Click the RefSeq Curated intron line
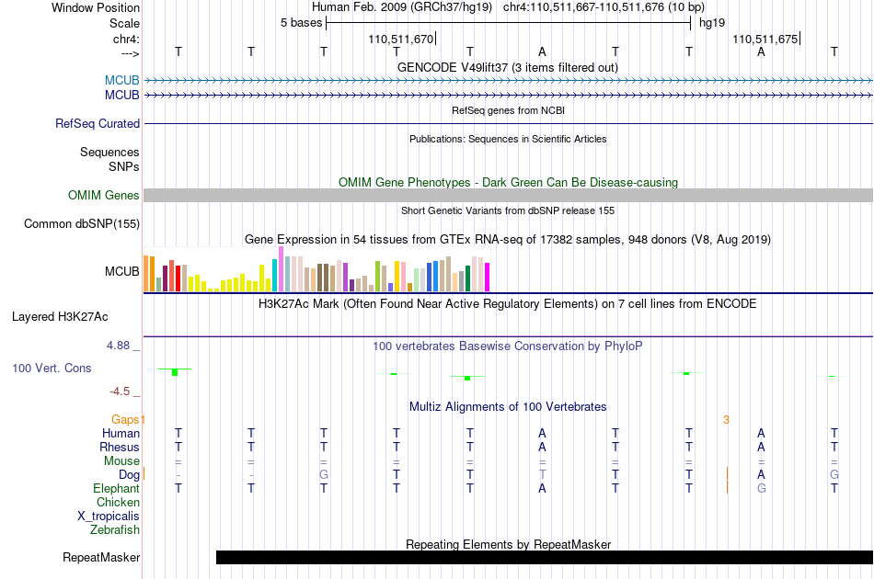The width and height of the screenshot is (874, 579). click(x=509, y=123)
